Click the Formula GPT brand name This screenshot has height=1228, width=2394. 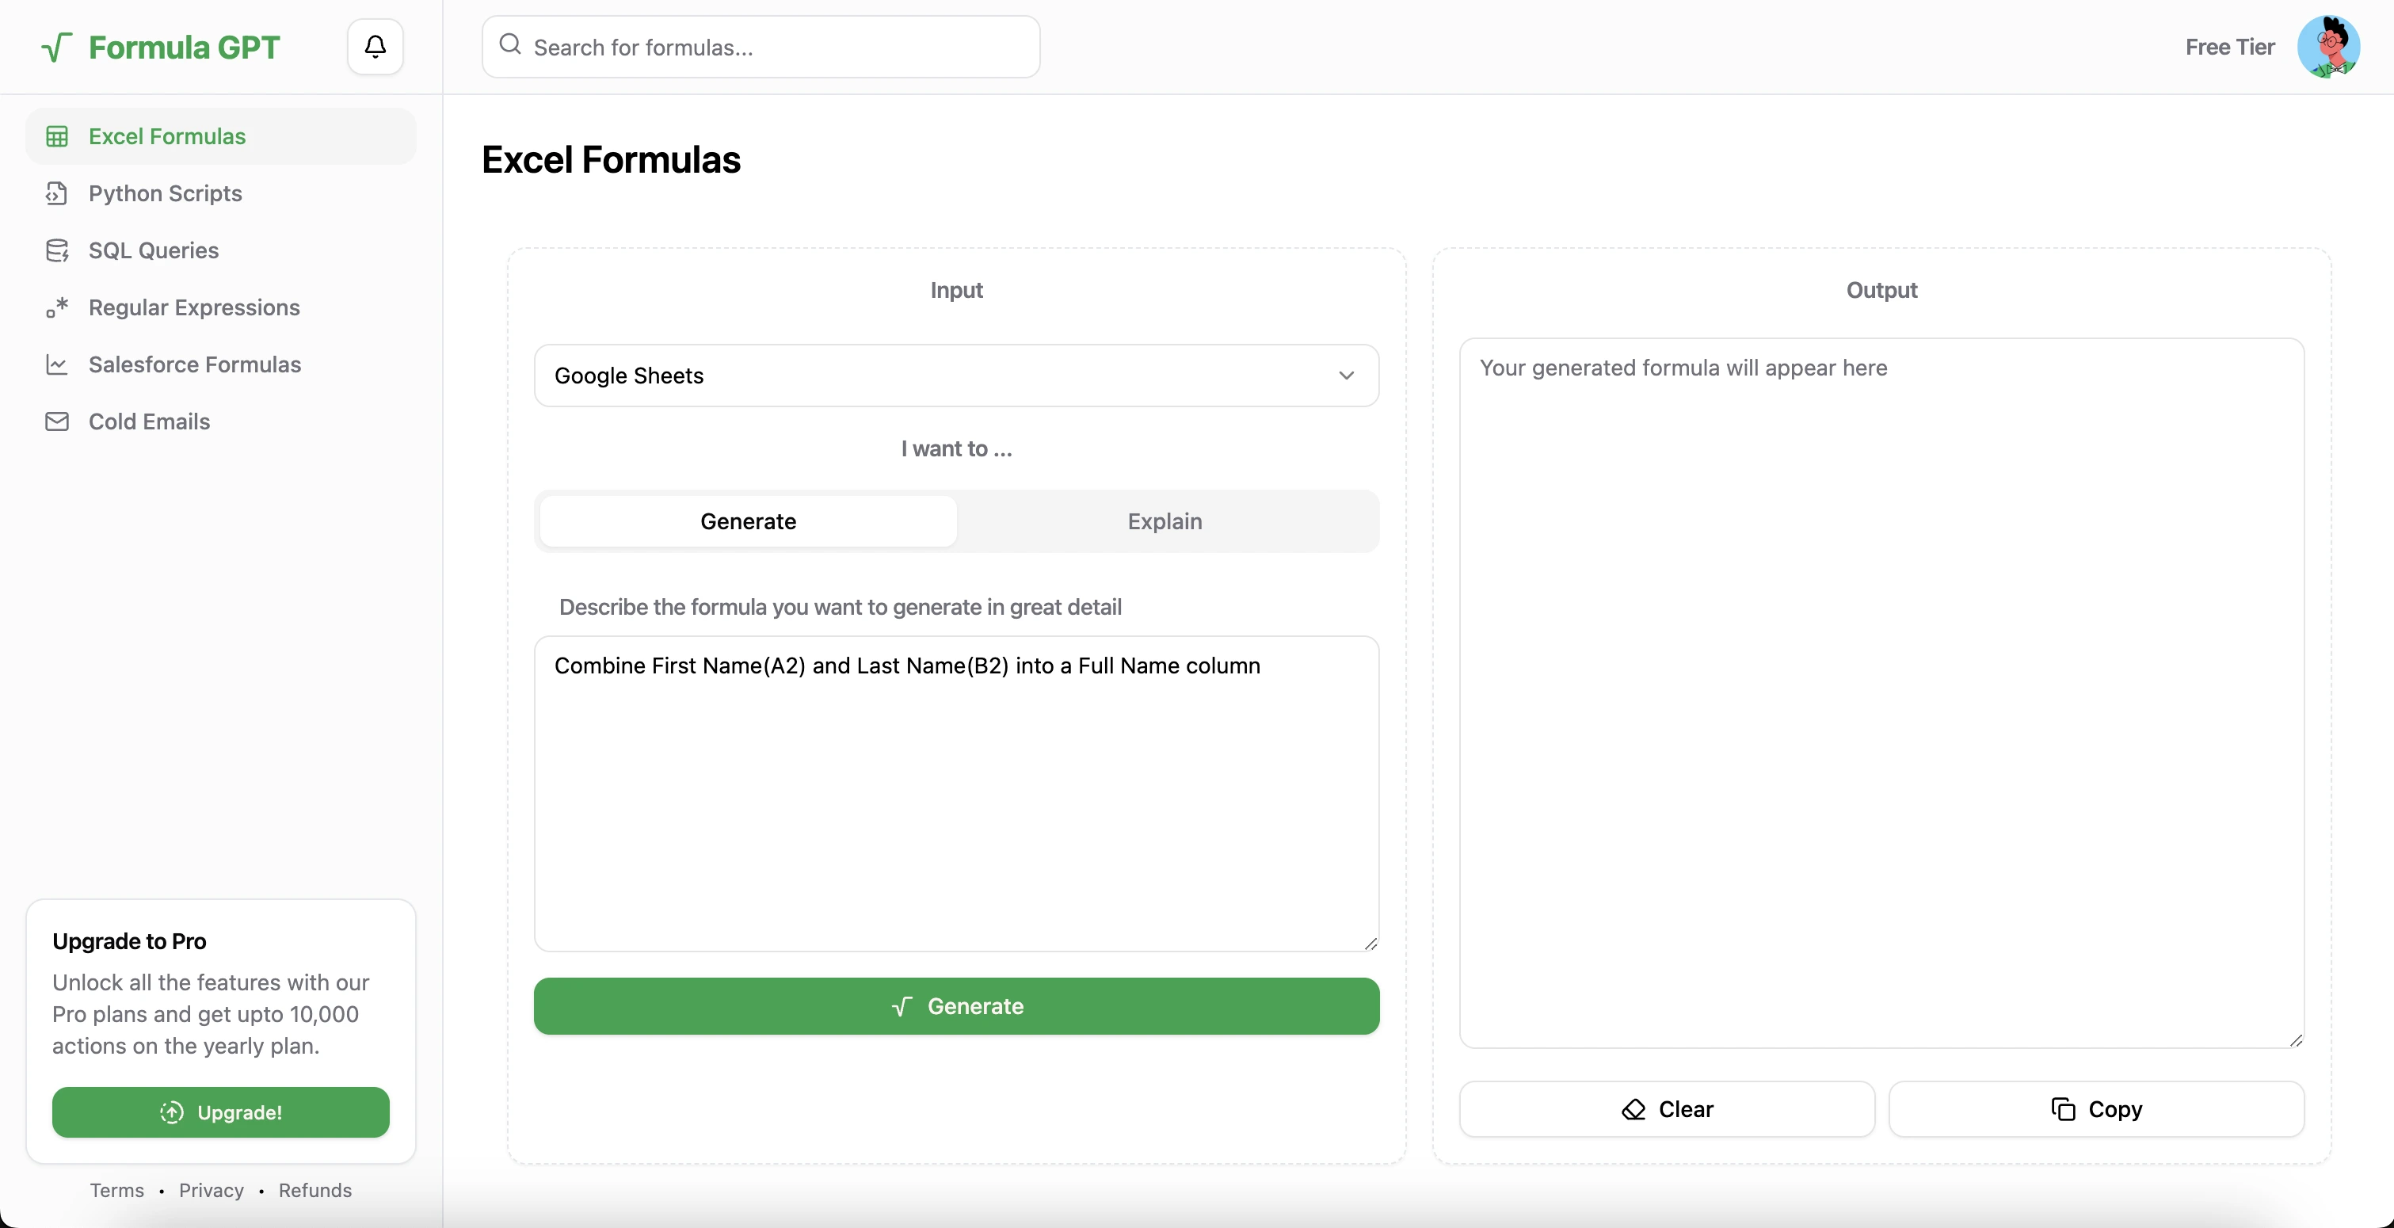pyautogui.click(x=184, y=48)
